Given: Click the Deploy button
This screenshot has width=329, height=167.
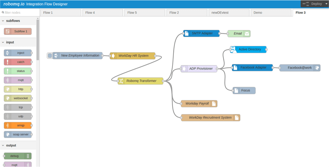Looking at the screenshot, I should click(x=313, y=4).
